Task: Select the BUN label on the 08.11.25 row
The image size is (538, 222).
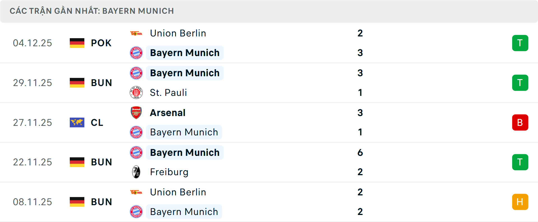Action: pyautogui.click(x=101, y=202)
